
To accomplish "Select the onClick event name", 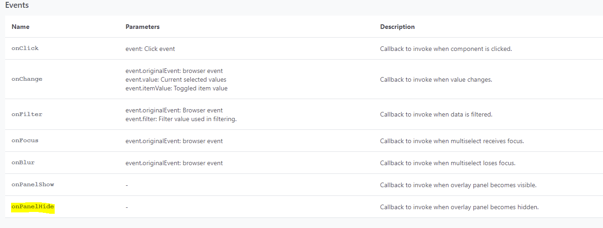I will 25,48.
